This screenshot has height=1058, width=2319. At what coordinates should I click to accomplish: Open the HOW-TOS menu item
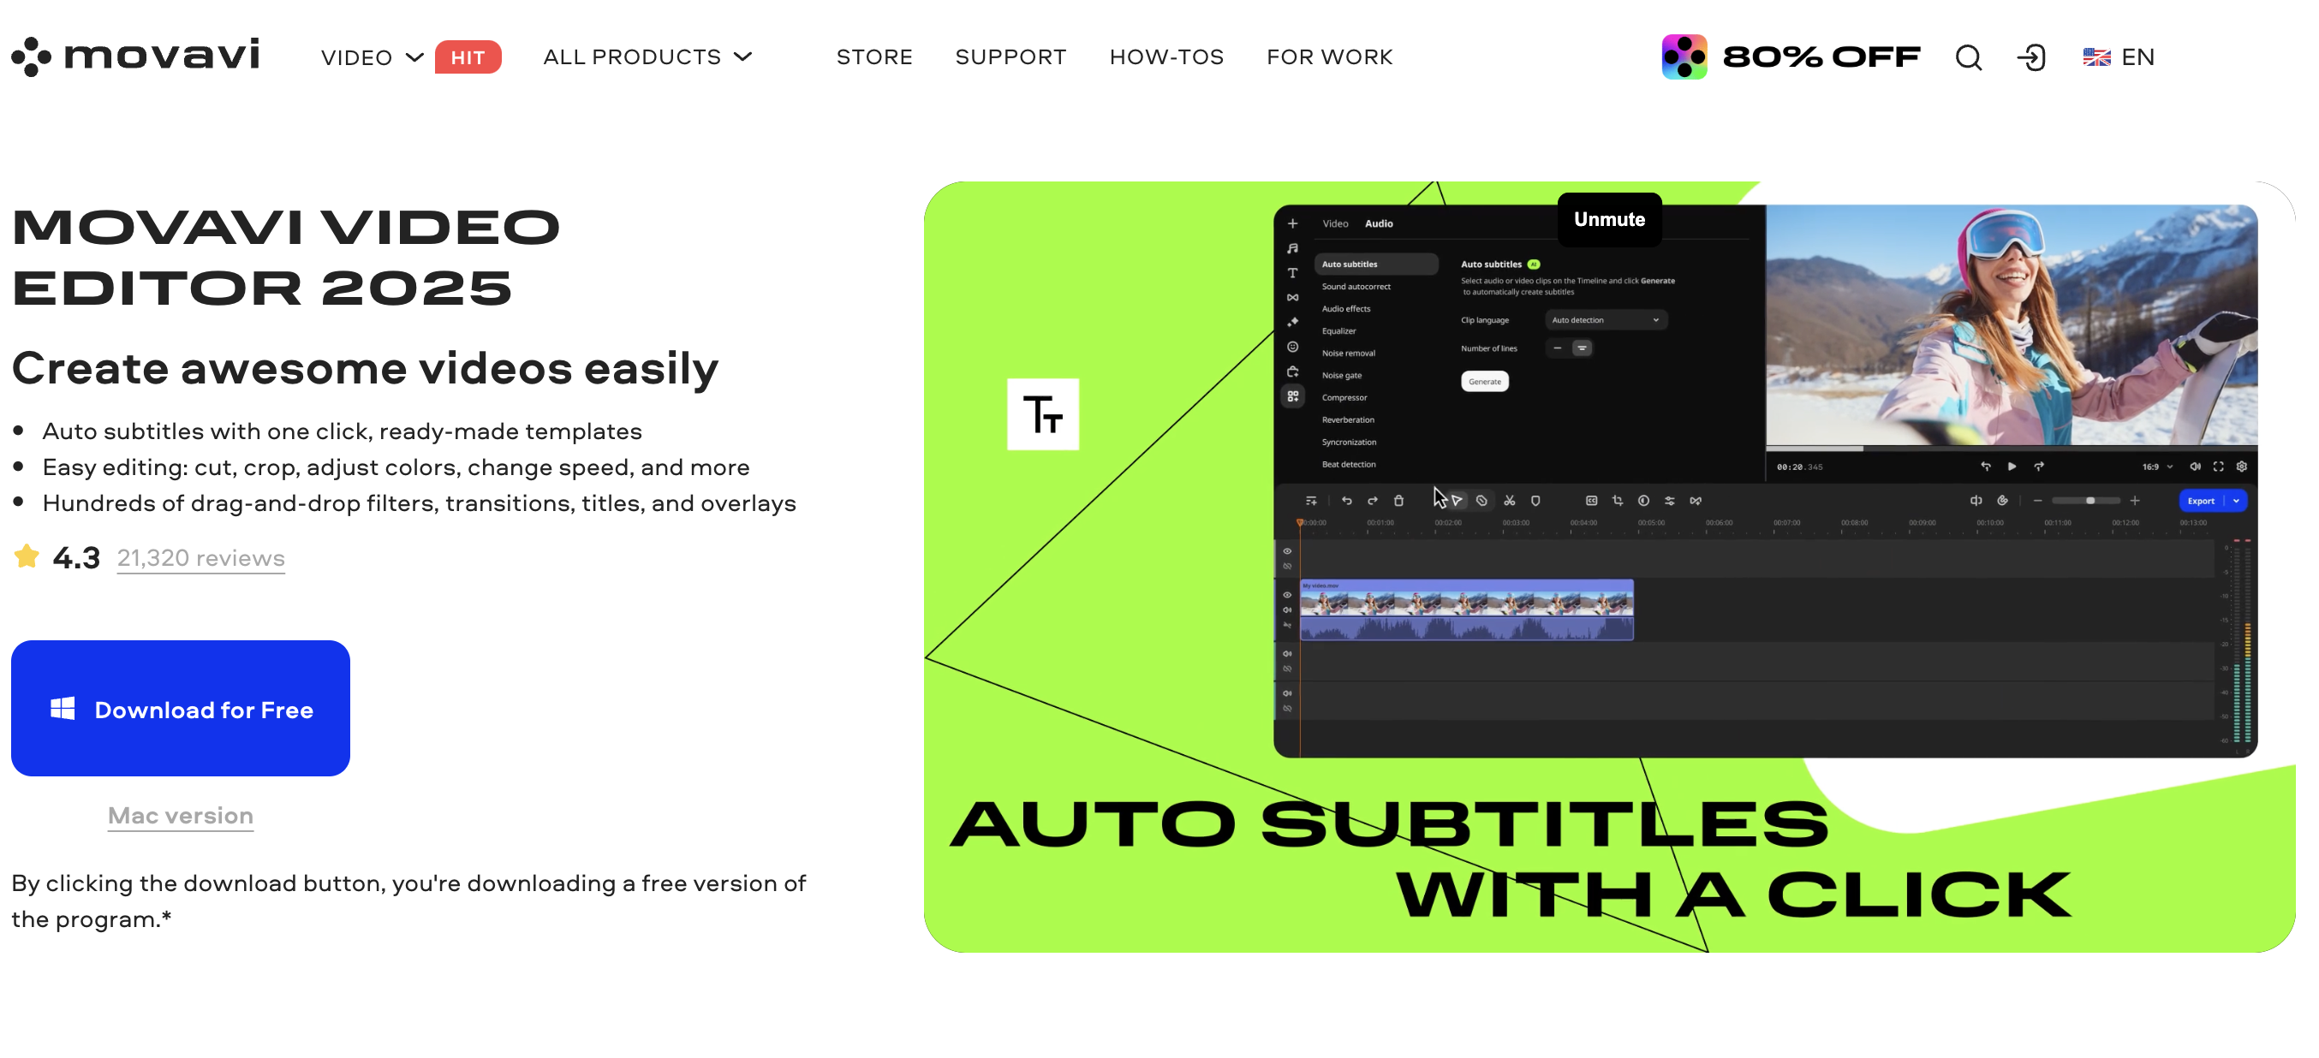(1166, 56)
